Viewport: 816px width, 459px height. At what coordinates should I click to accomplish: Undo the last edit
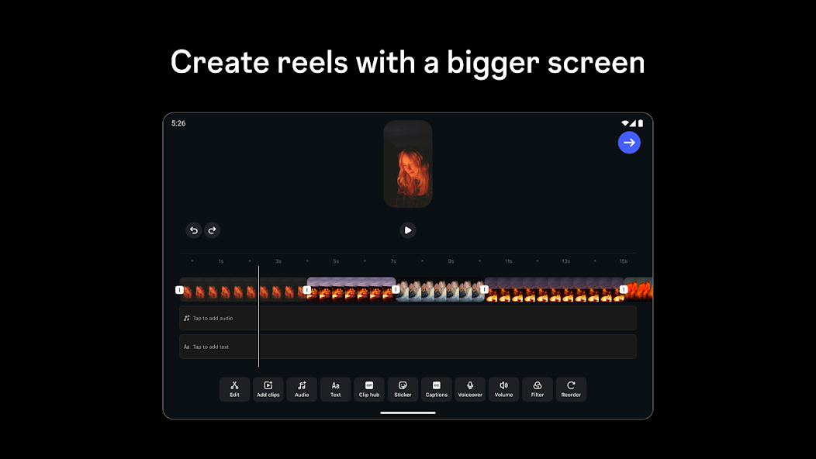pyautogui.click(x=194, y=229)
